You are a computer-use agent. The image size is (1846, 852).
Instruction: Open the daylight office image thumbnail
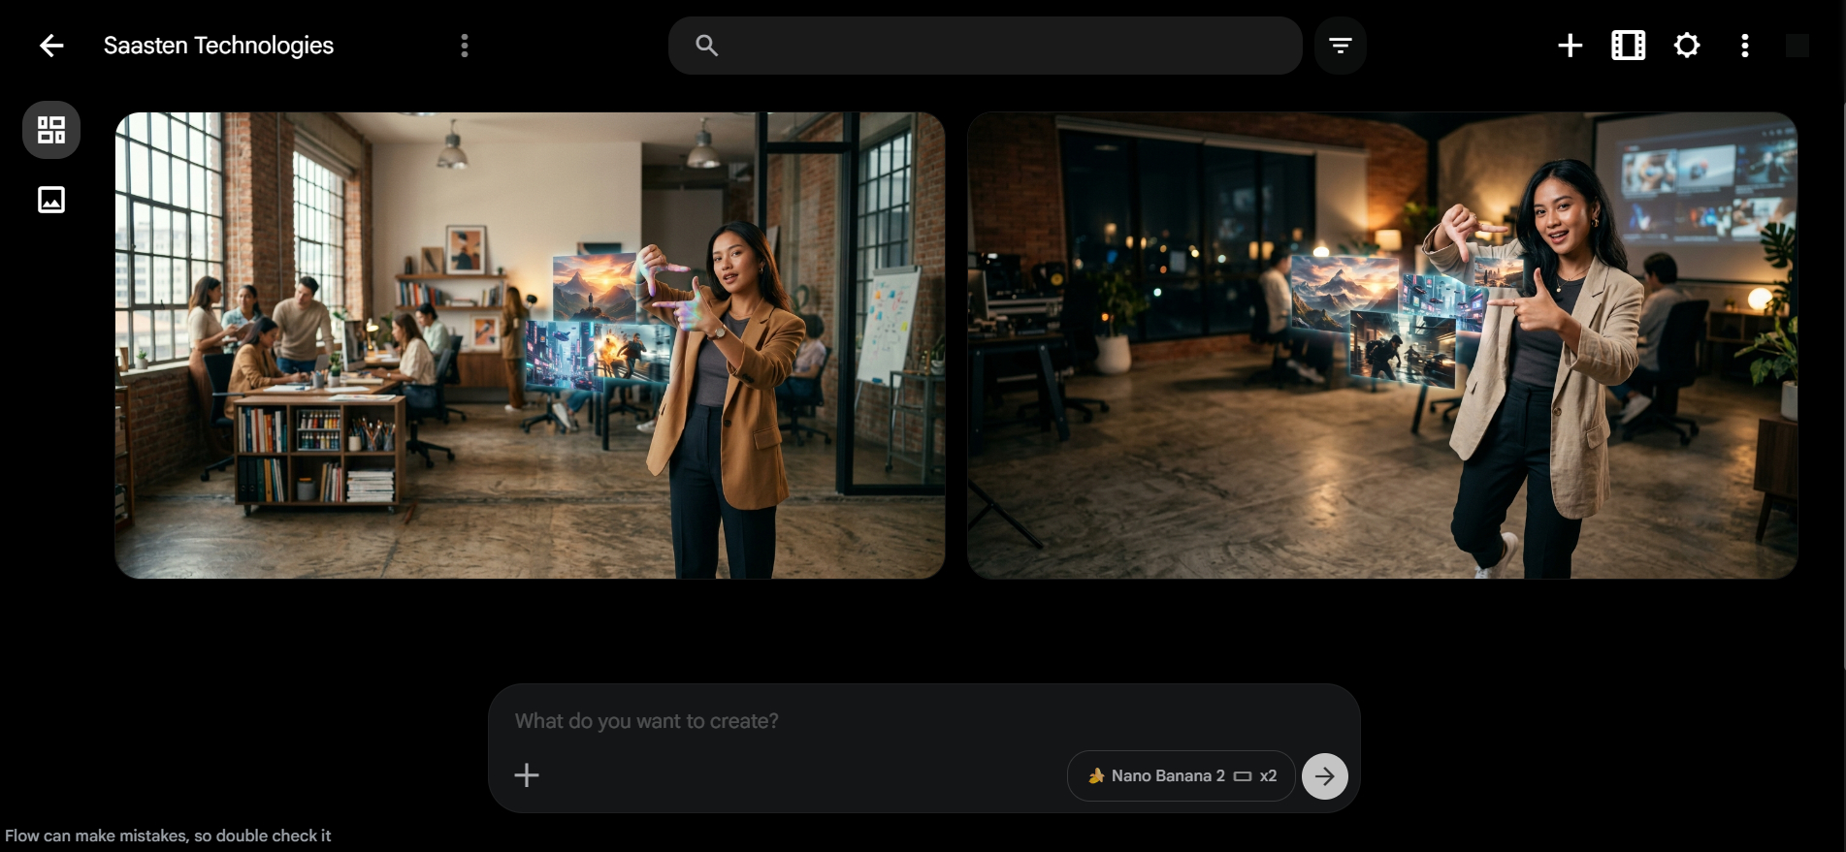tap(530, 345)
